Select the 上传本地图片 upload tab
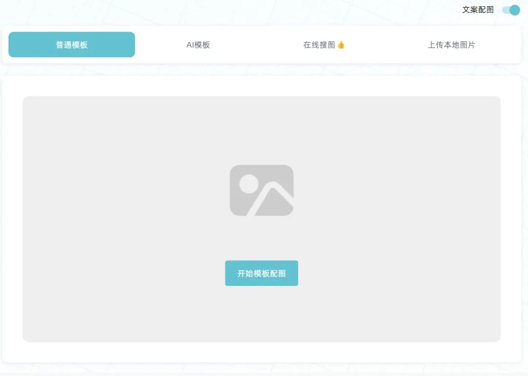This screenshot has width=528, height=376. pos(451,44)
